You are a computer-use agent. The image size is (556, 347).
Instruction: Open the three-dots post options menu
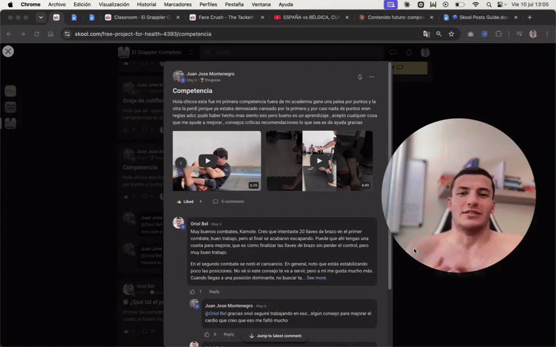(371, 77)
